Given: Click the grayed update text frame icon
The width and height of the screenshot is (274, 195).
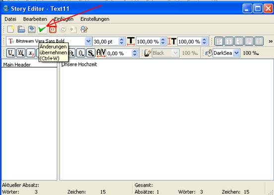Looking at the screenshot, I should (x=73, y=29).
